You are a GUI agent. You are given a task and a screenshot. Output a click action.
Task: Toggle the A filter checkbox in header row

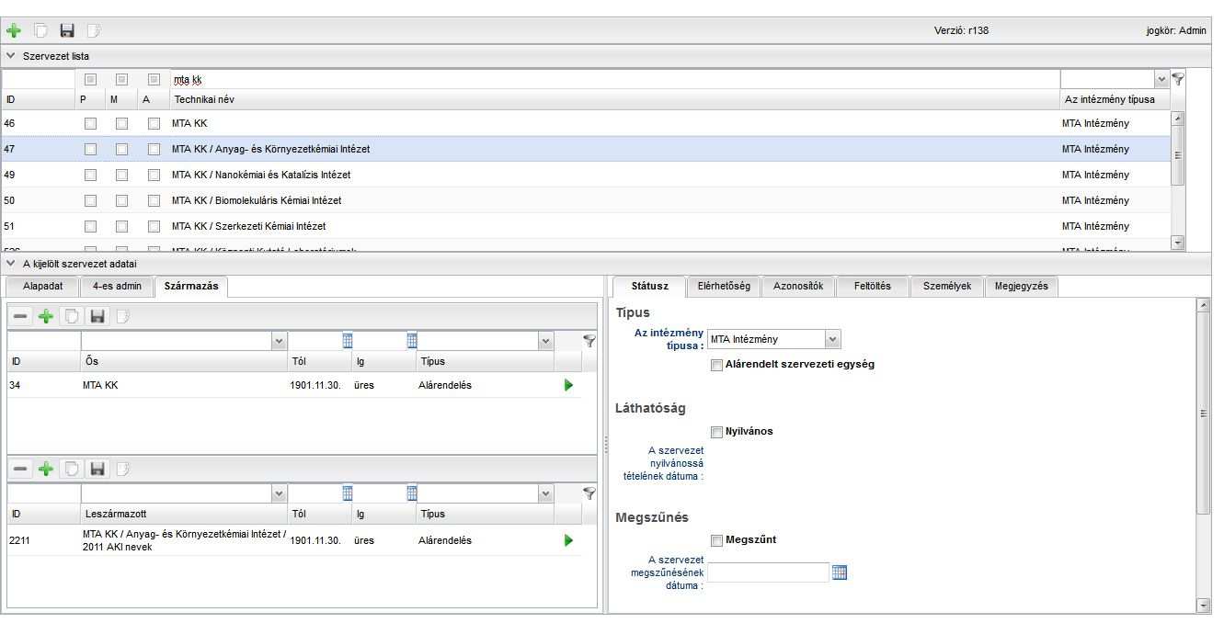154,80
